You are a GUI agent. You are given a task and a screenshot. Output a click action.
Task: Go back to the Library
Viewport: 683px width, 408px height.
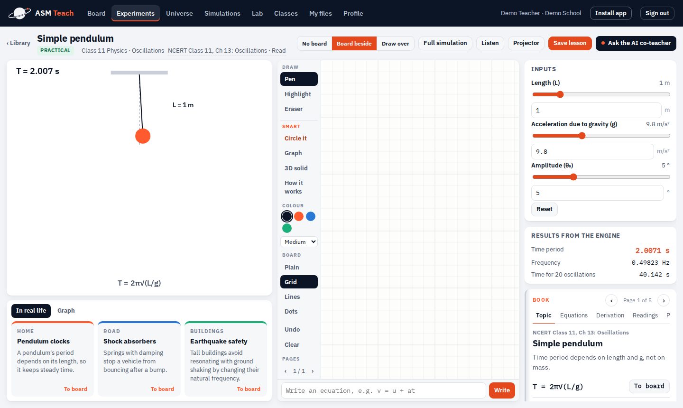(18, 43)
